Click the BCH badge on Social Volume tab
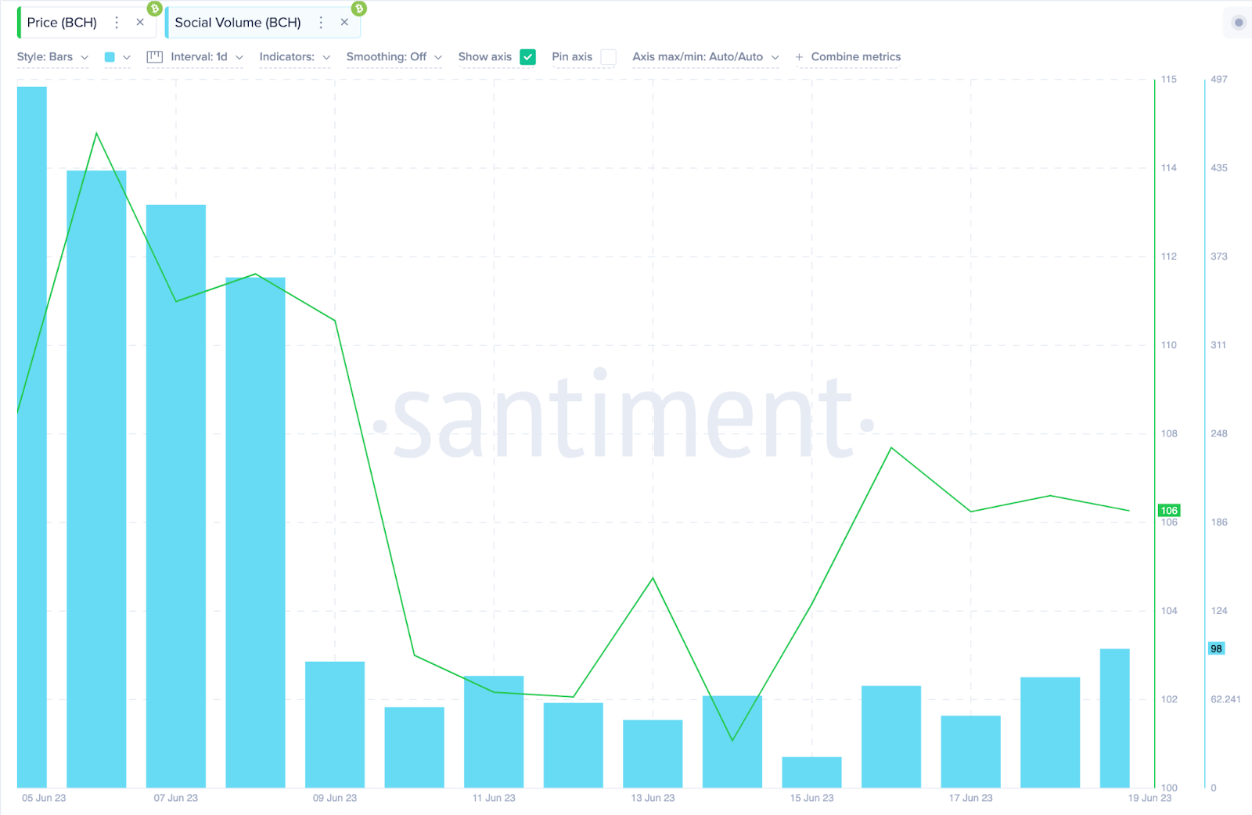 point(359,9)
